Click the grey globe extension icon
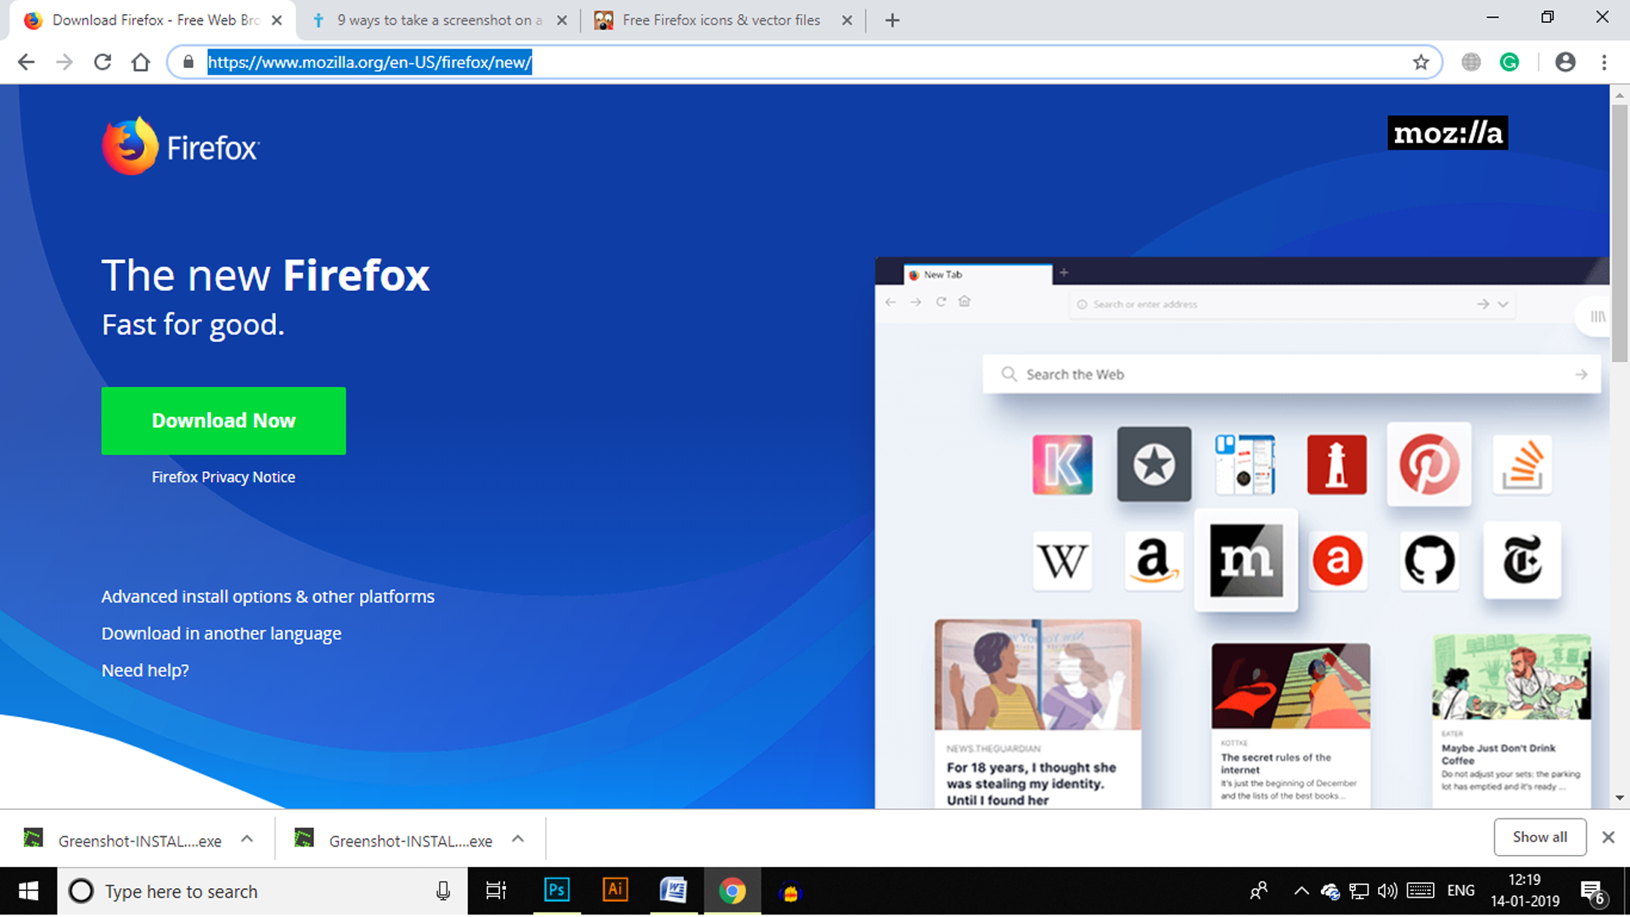 [1471, 62]
